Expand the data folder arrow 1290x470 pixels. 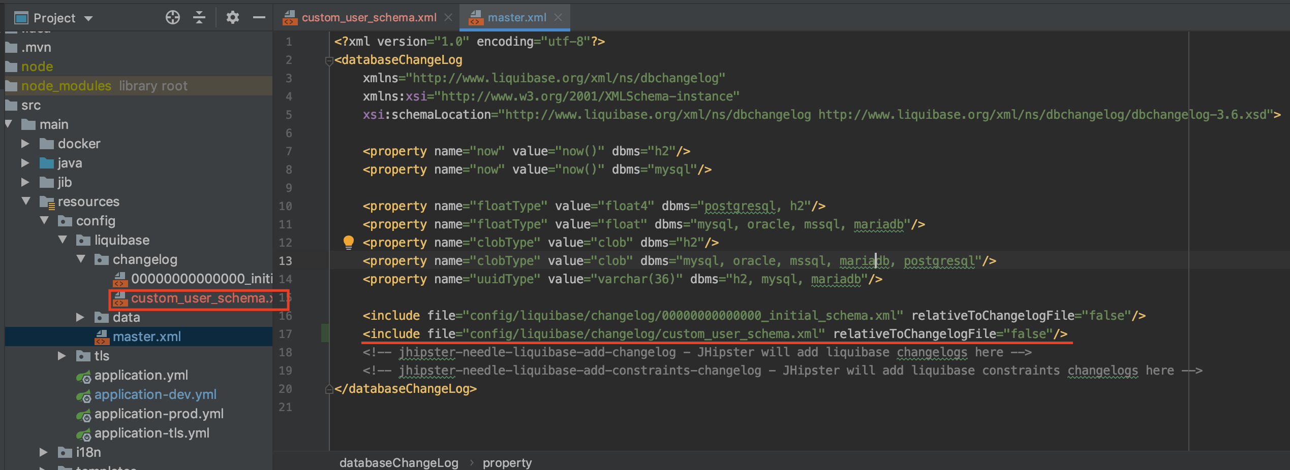point(80,317)
